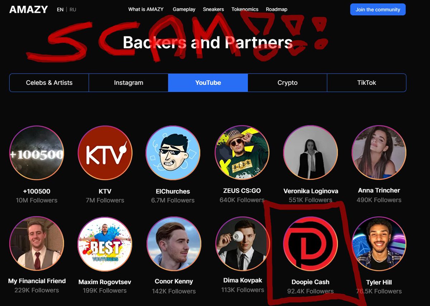The image size is (430, 306).
Task: Click the 92.4K Followers count
Action: [310, 291]
